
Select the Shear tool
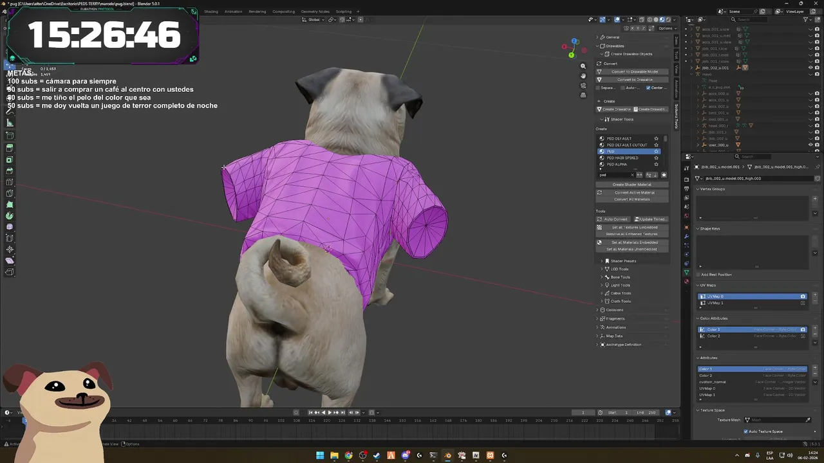10,260
